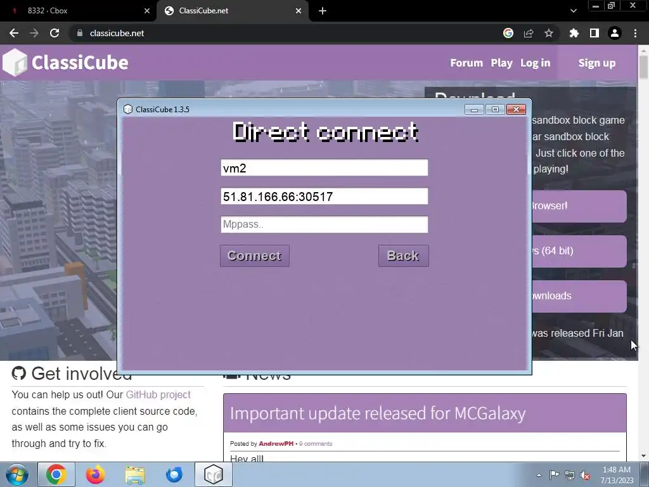Open the clock showing 1:48 AM
The image size is (649, 487).
[x=617, y=475]
